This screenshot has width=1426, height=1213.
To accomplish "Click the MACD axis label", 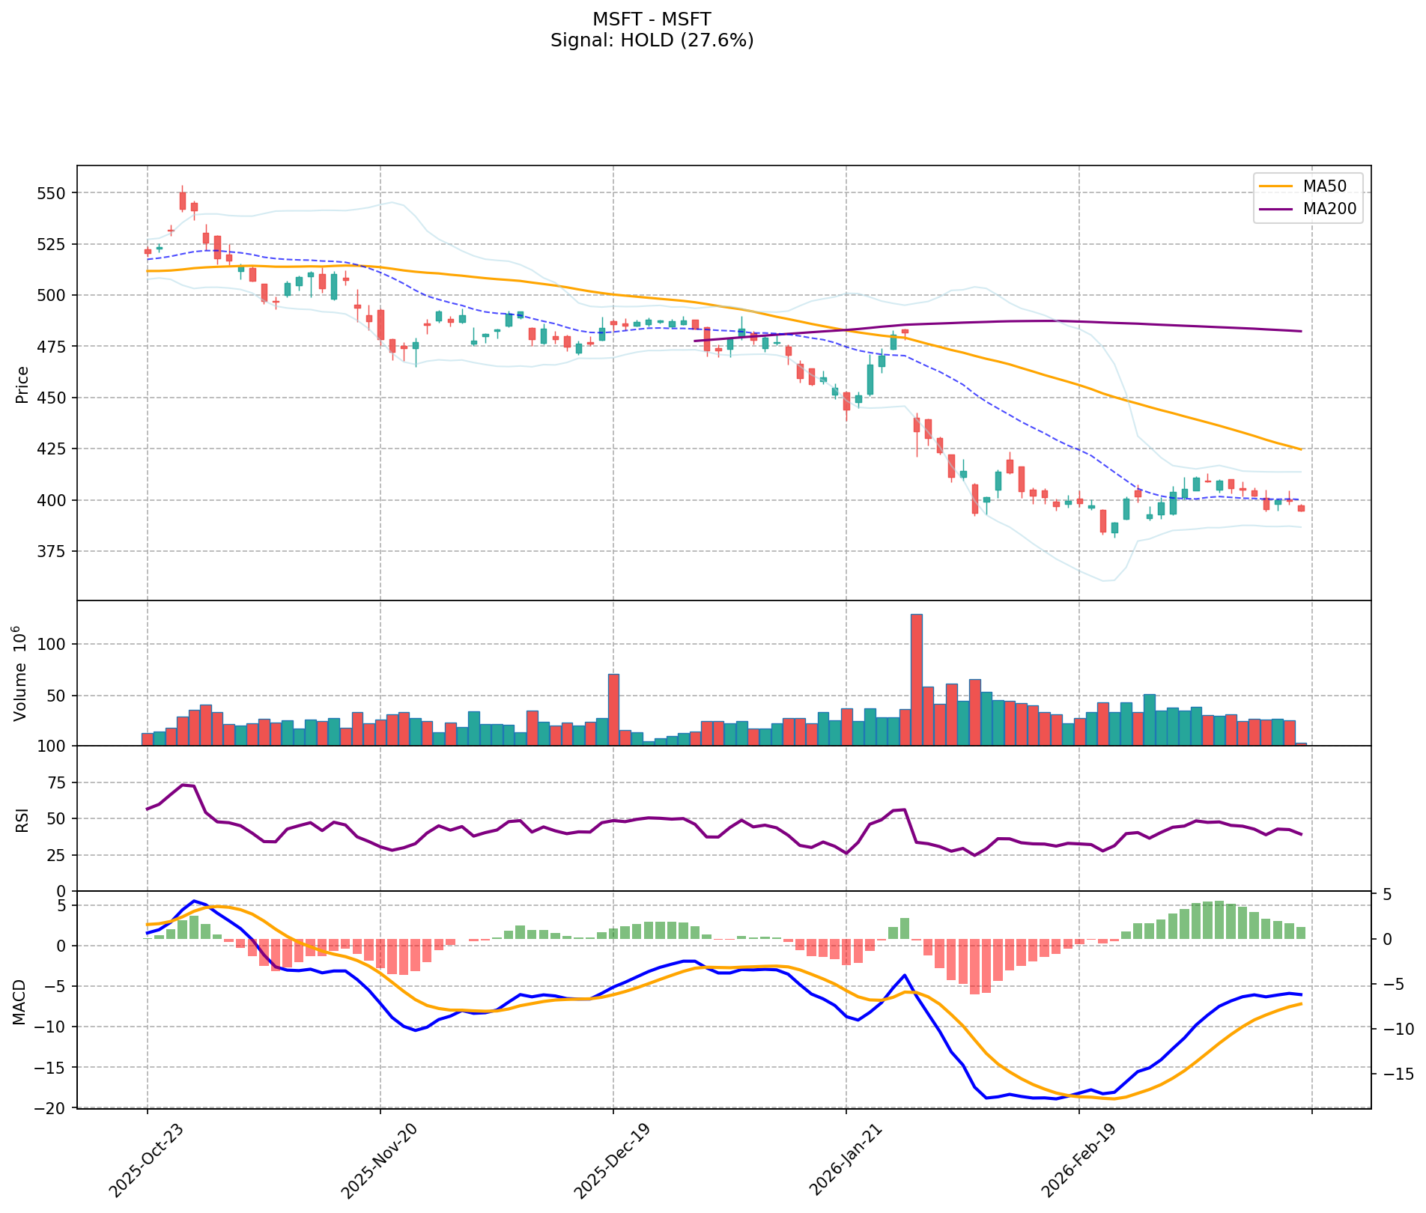I will [22, 1001].
